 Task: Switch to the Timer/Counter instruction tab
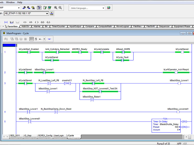(58, 26)
